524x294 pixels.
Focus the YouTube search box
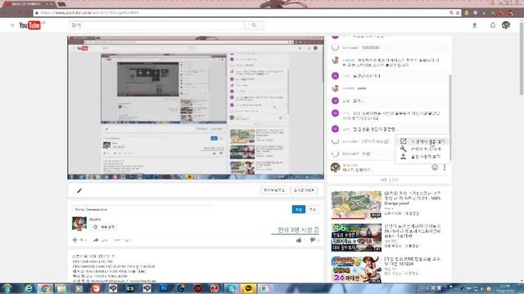156,25
